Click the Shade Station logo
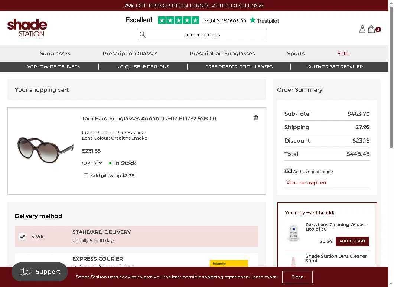Image resolution: width=394 pixels, height=287 pixels. tap(27, 27)
